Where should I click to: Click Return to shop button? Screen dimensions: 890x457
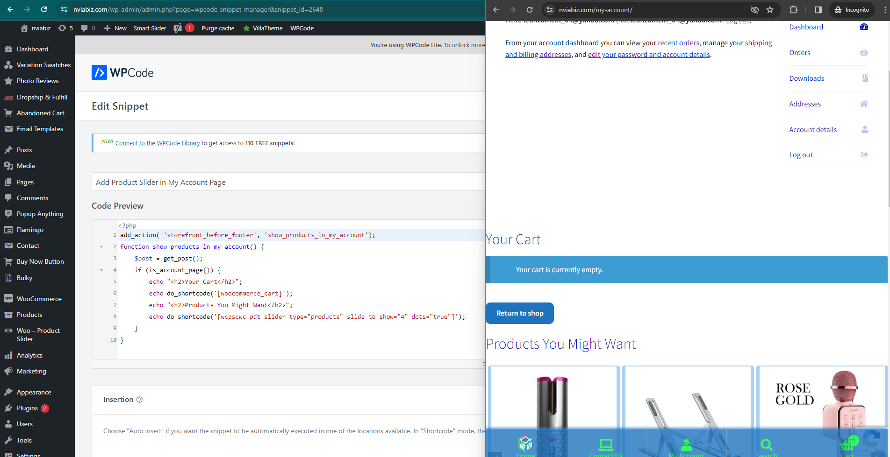(x=520, y=313)
